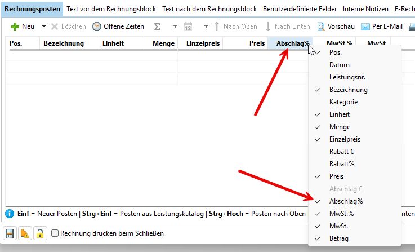Expand dropdown arrow beside Sigma icon
The image size is (415, 252).
175,27
